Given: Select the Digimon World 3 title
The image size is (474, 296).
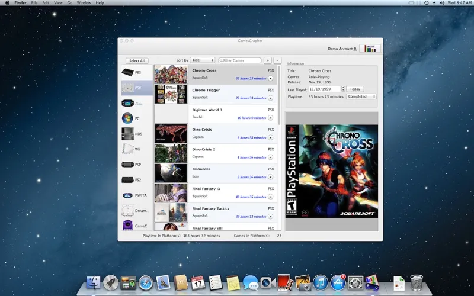Looking at the screenshot, I should [207, 110].
